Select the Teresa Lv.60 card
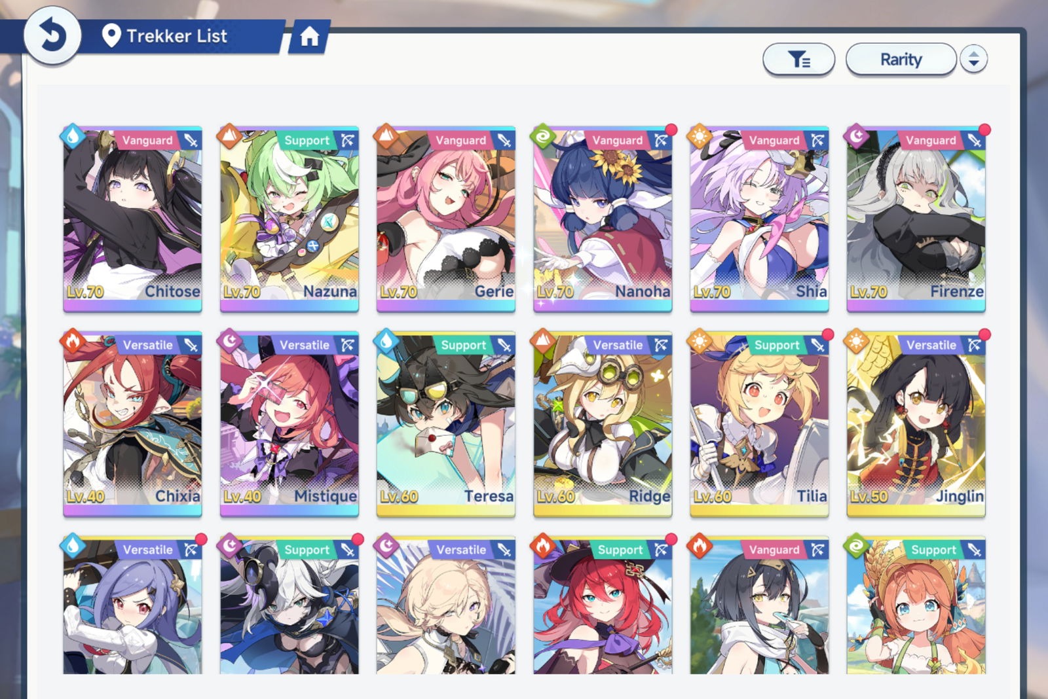The image size is (1048, 699). (446, 424)
